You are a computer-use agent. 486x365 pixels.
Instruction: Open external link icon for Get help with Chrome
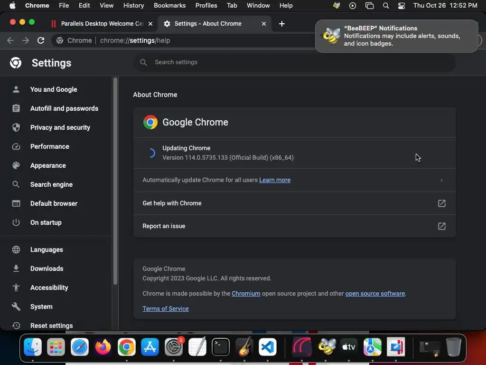click(x=442, y=203)
